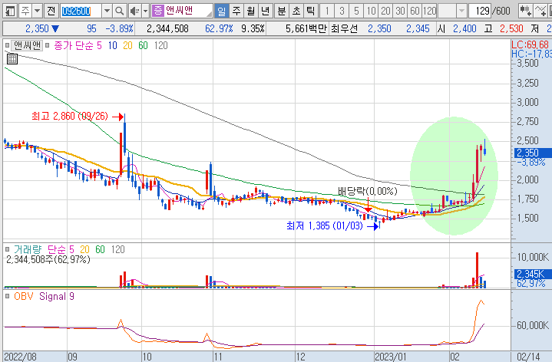The width and height of the screenshot is (552, 362).
Task: Click volume value 2,344,508 in quote bar
Action: click(167, 28)
